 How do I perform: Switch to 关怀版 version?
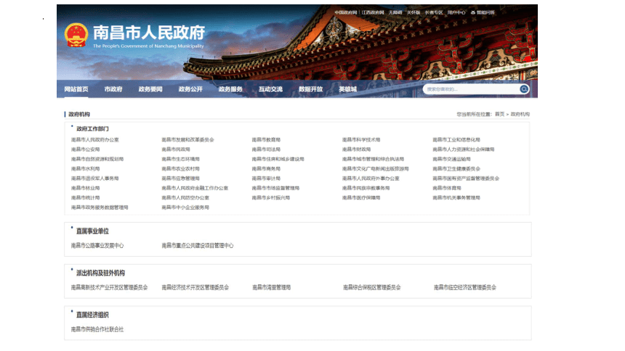click(x=414, y=13)
